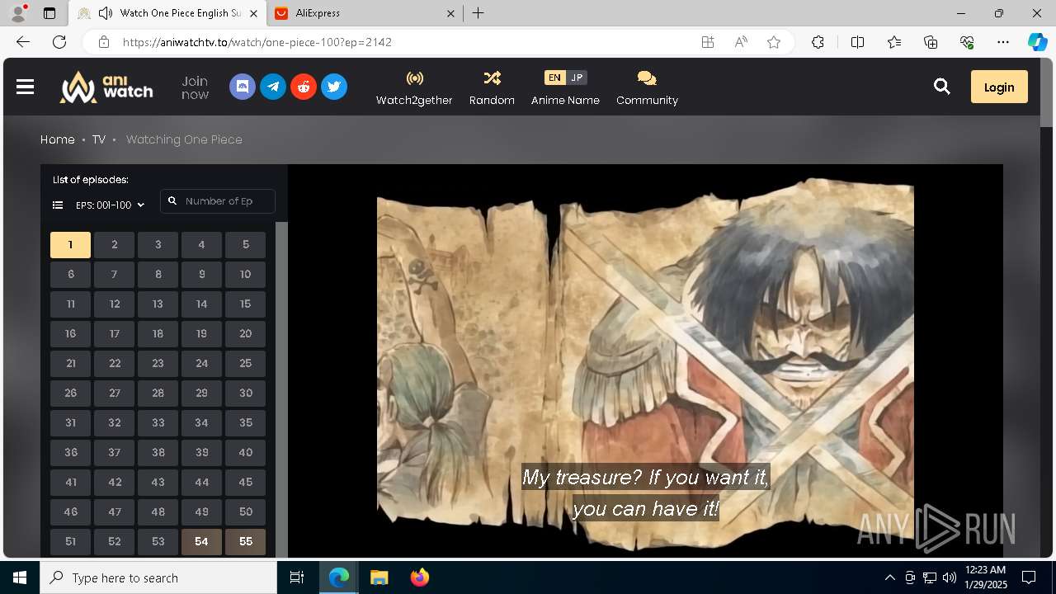Image resolution: width=1056 pixels, height=594 pixels.
Task: Click the video player frame
Action: click(x=645, y=361)
